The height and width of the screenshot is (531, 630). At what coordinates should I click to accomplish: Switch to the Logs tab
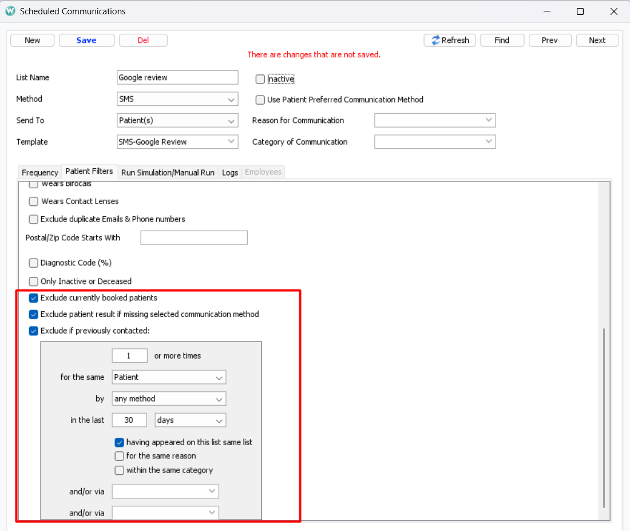pyautogui.click(x=230, y=172)
